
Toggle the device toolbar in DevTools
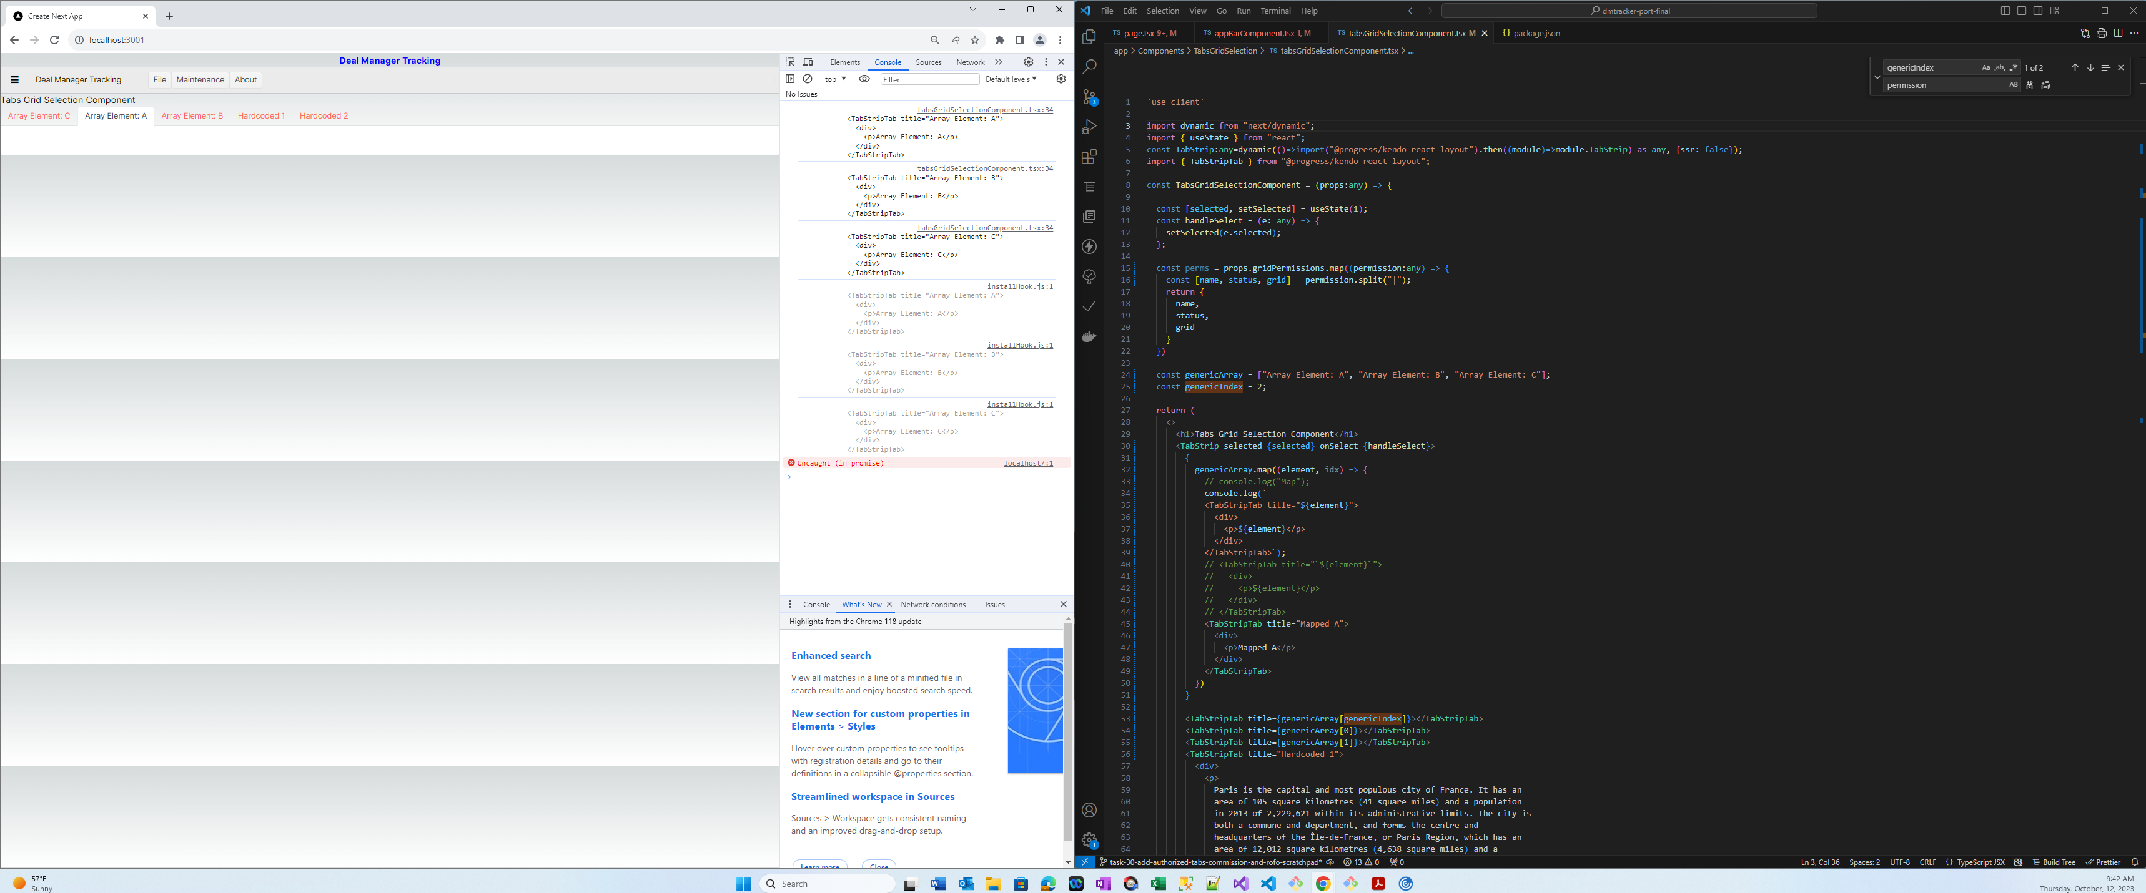(x=808, y=62)
